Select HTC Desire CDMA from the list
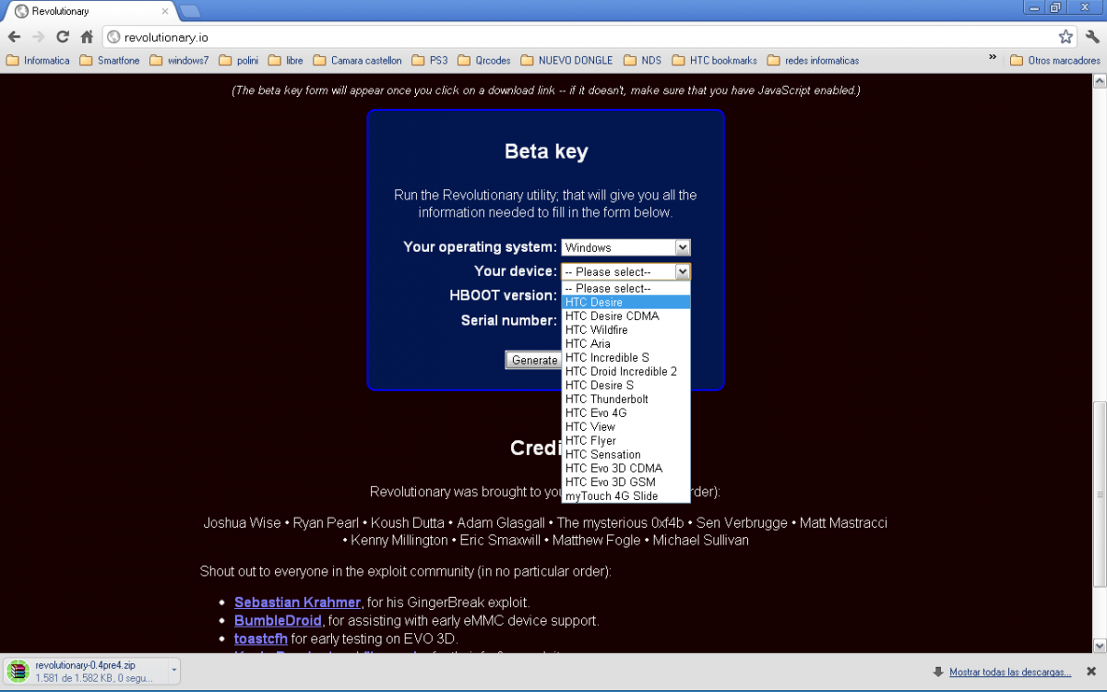The width and height of the screenshot is (1107, 692). 625,316
